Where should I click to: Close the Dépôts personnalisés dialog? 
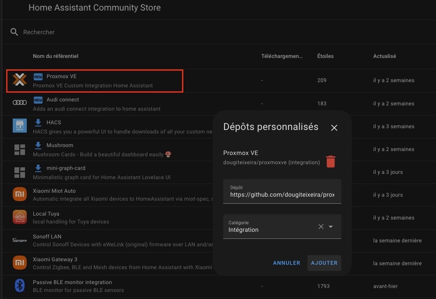(334, 127)
